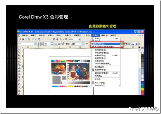The height and width of the screenshot is (114, 161).
Task: Click the Copy icon
Action: 36,39
